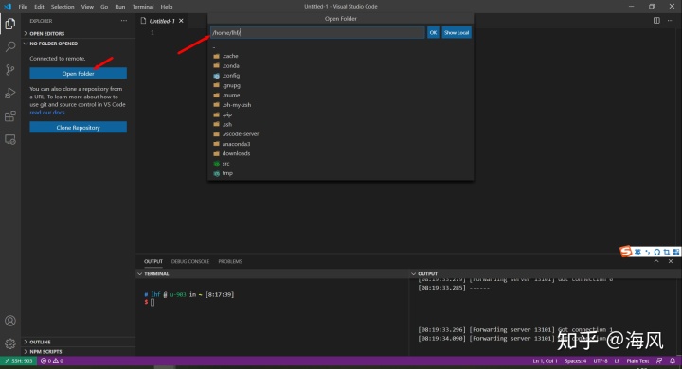Image resolution: width=682 pixels, height=369 pixels.
Task: Open the Run and Debug view
Action: pyautogui.click(x=10, y=93)
